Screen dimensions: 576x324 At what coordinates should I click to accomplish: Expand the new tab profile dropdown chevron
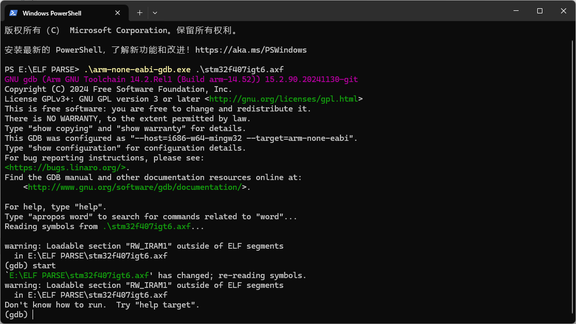(x=155, y=13)
